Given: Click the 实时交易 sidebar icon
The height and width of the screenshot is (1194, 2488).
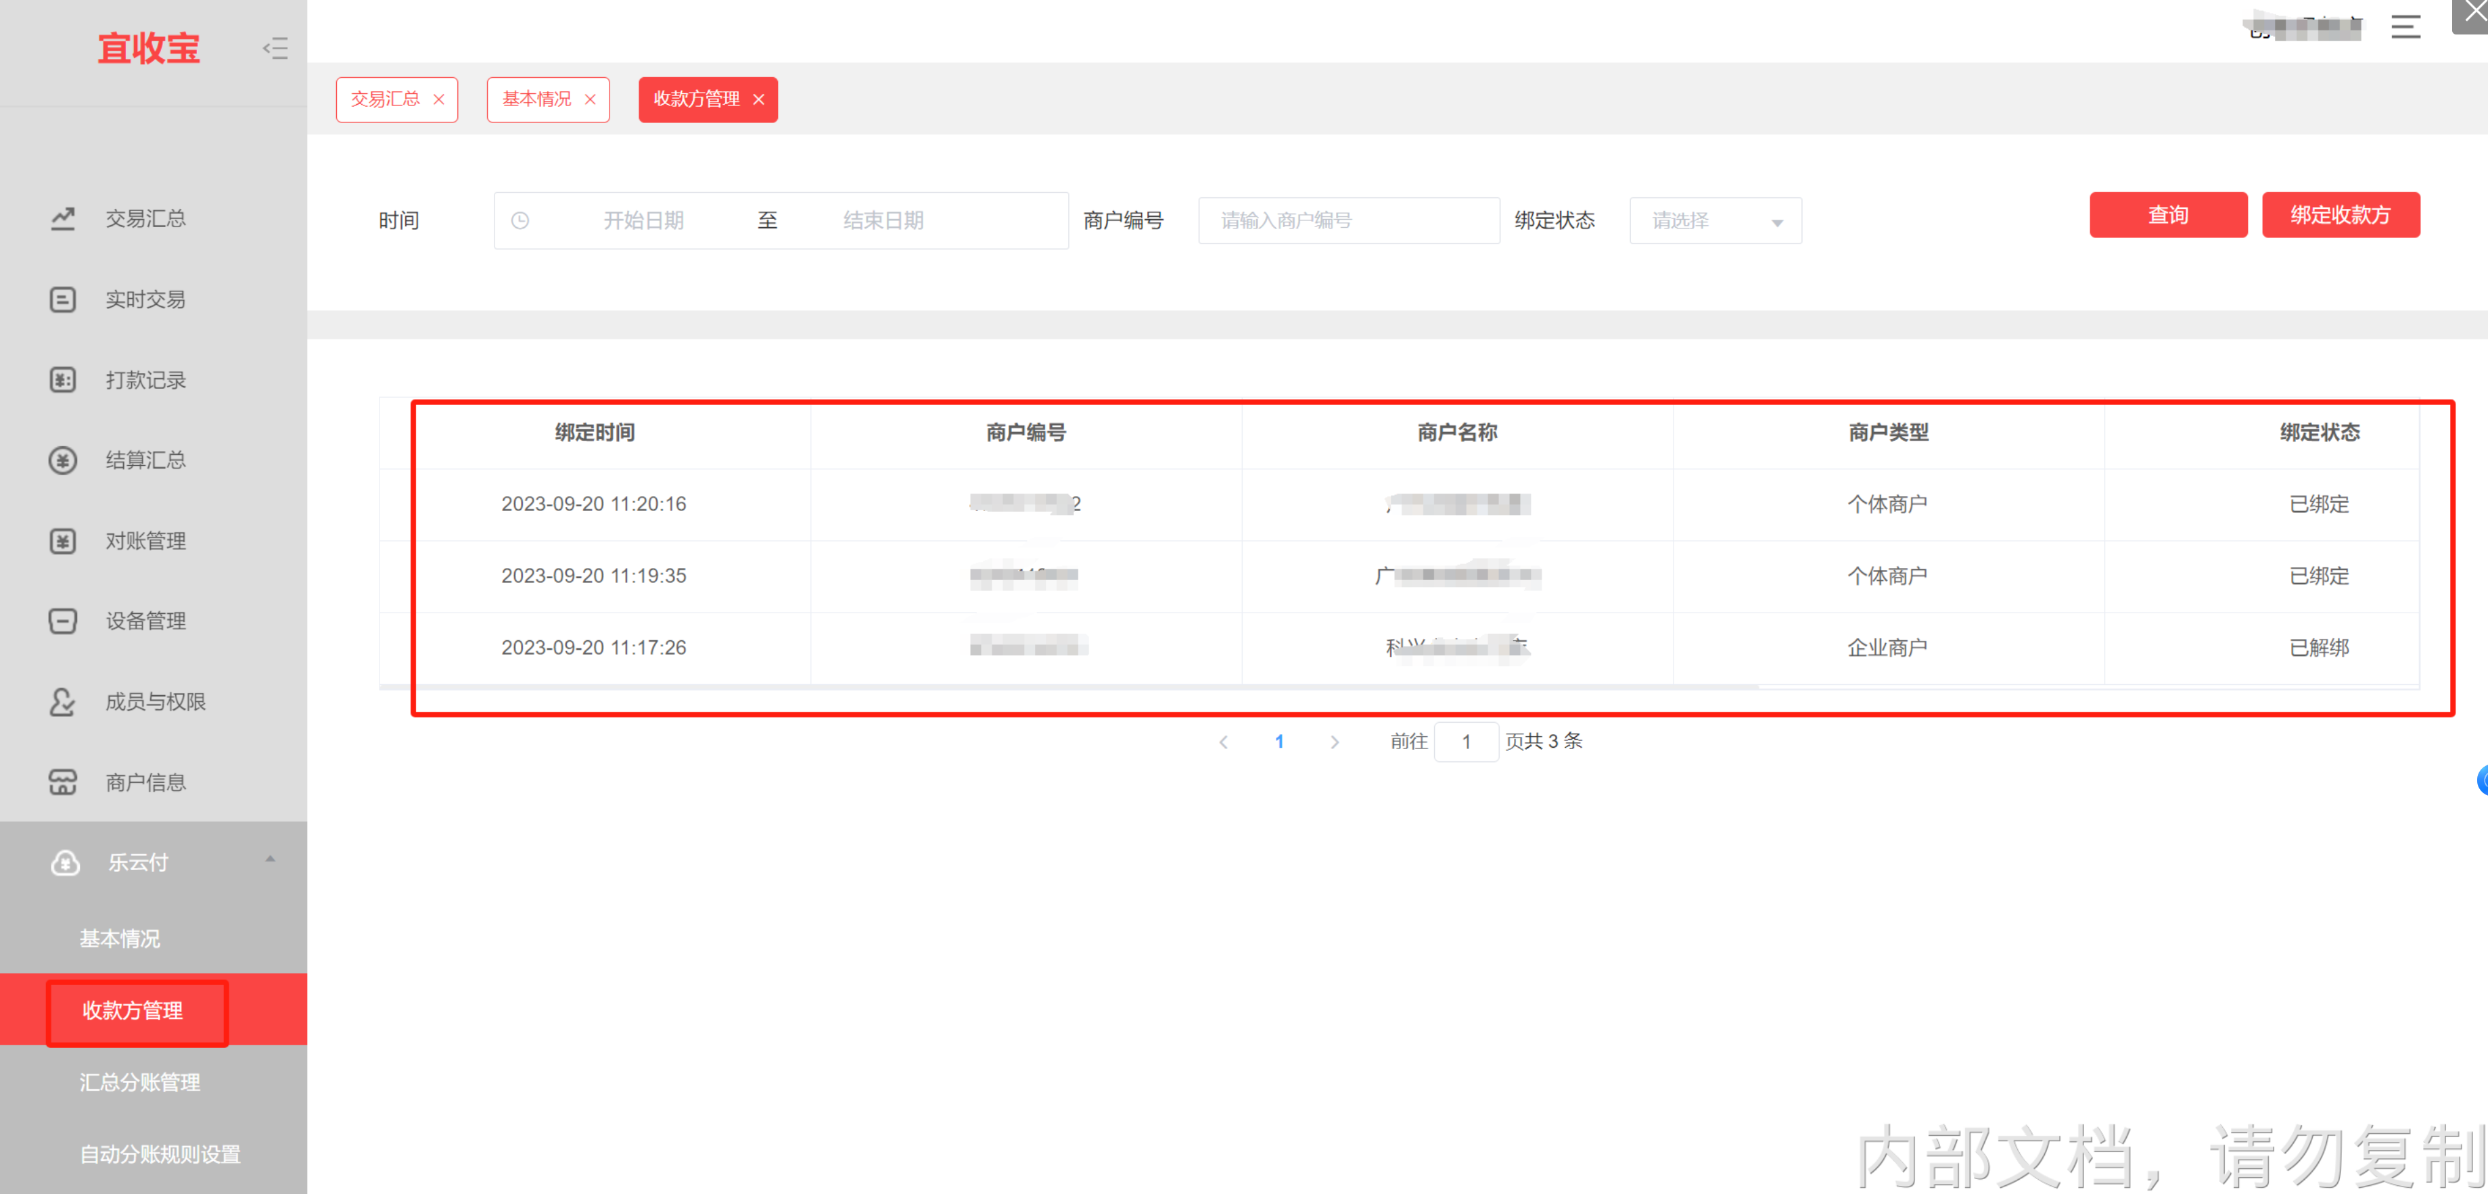Looking at the screenshot, I should [63, 300].
